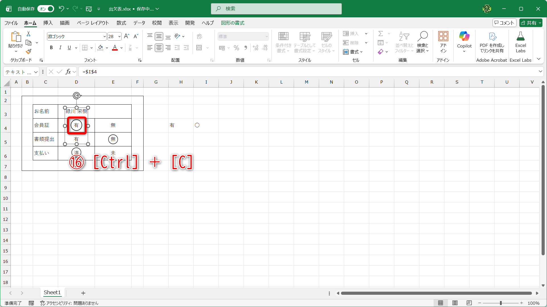Open Copilot from the ribbon
This screenshot has height=307, width=547.
(464, 41)
